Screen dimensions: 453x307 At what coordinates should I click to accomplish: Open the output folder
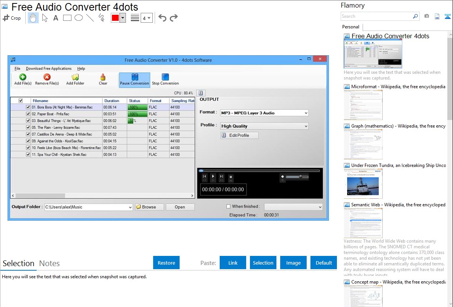180,207
